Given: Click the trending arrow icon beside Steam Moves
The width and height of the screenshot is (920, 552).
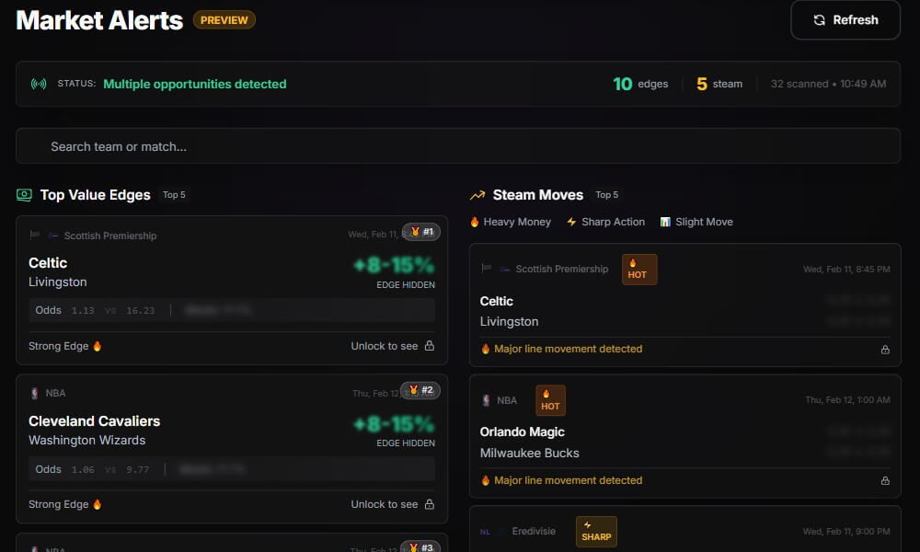Looking at the screenshot, I should [x=477, y=194].
